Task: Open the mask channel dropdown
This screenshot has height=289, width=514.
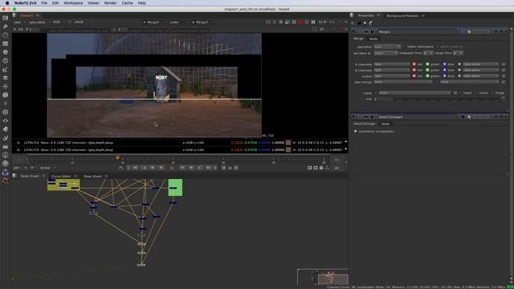Action: (415, 93)
